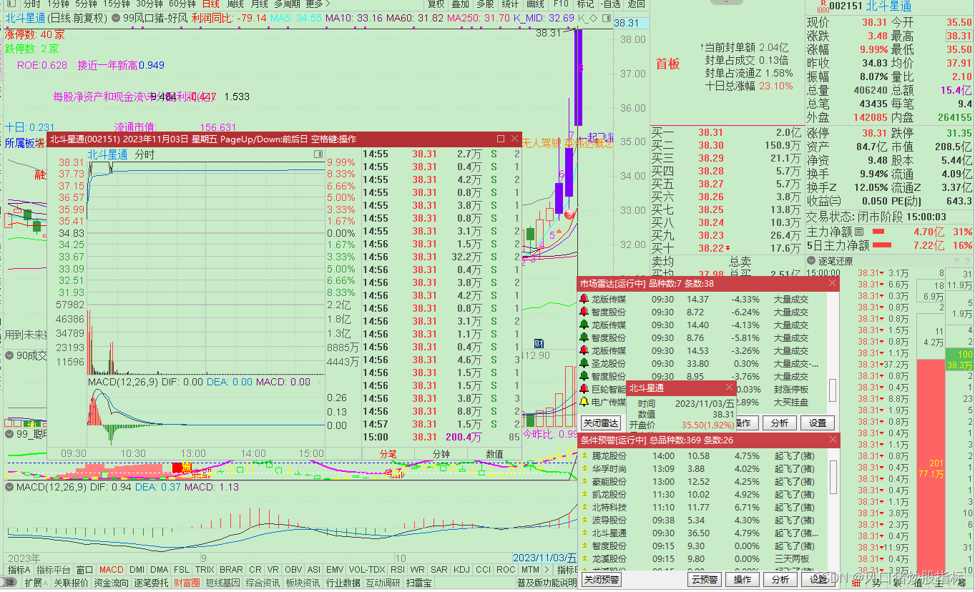Click the F10 toolbar button
The image size is (975, 592).
tap(561, 4)
